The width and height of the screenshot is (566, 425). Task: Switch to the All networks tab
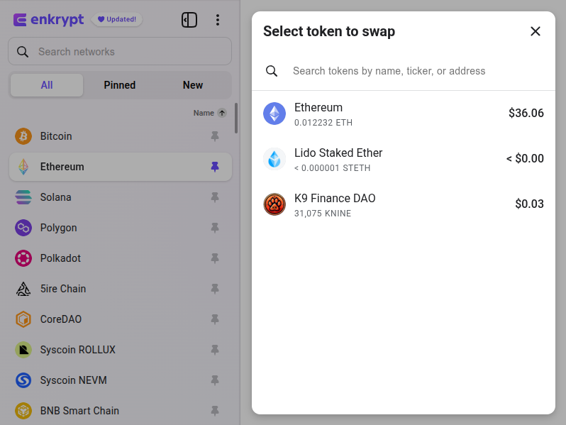coord(47,85)
